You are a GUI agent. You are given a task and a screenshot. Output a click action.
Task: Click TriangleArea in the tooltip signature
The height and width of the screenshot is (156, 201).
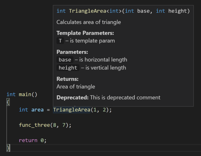tap(88, 11)
